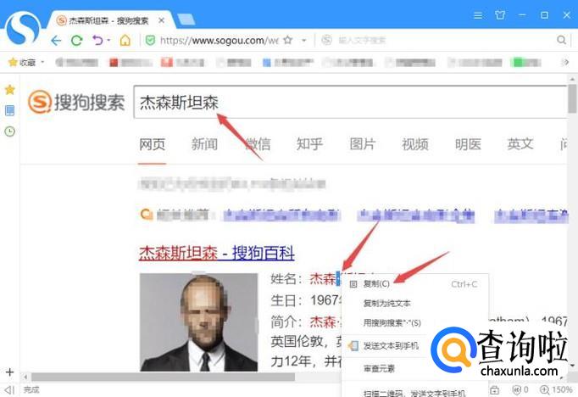Go to the home page icon

point(125,40)
